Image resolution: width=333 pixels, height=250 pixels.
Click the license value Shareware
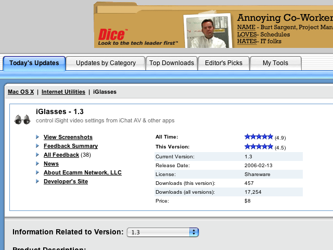(258, 174)
